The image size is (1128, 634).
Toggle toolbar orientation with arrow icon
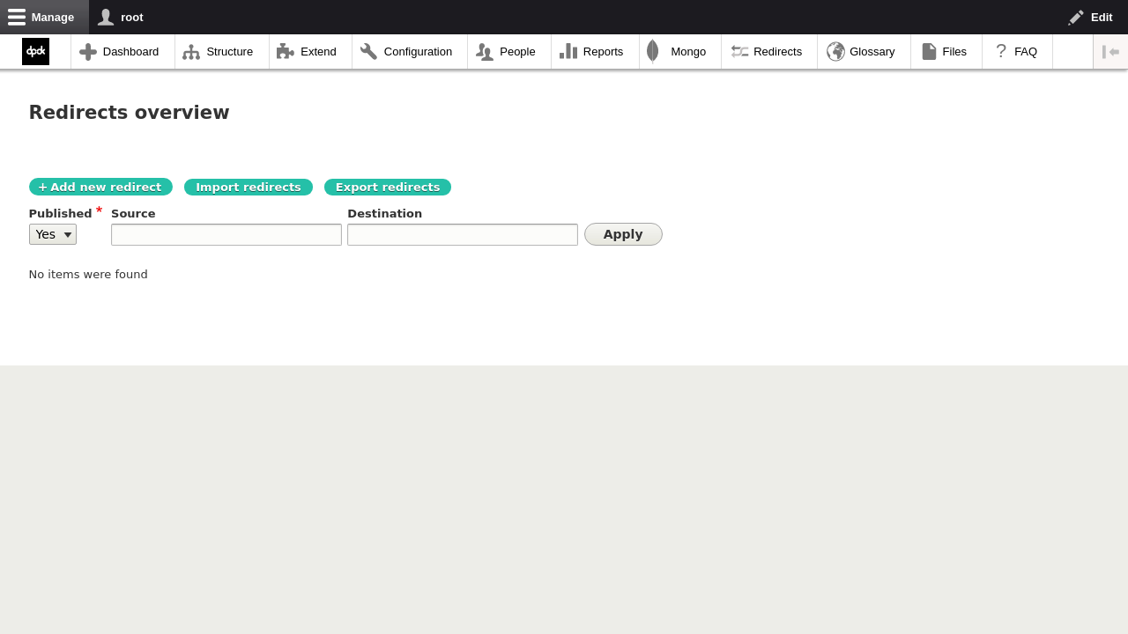tap(1110, 52)
